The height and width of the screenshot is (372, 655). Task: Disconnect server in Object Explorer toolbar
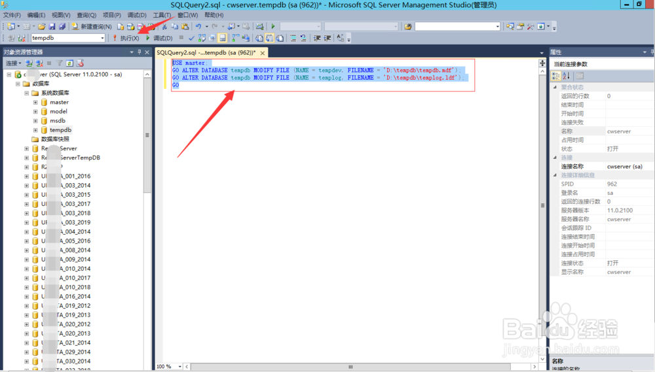click(x=39, y=63)
